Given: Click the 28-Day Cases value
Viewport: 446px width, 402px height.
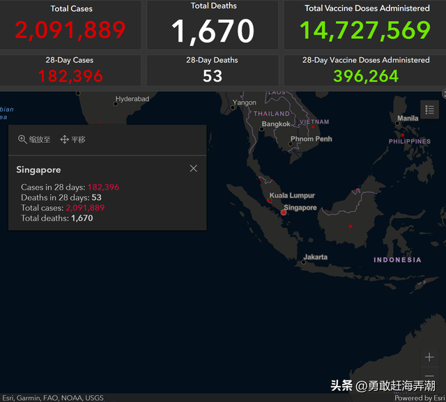Looking at the screenshot, I should coord(70,75).
